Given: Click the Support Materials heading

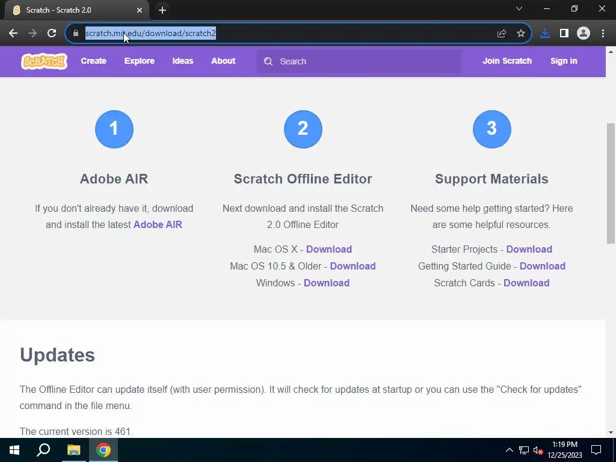Looking at the screenshot, I should click(x=491, y=179).
